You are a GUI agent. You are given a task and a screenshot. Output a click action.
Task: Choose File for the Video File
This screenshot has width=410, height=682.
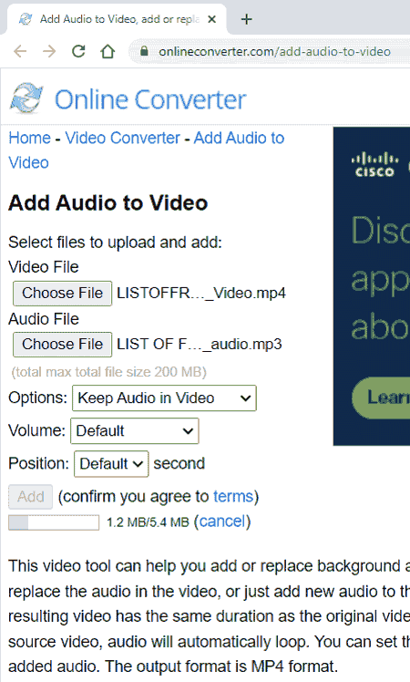(x=62, y=294)
